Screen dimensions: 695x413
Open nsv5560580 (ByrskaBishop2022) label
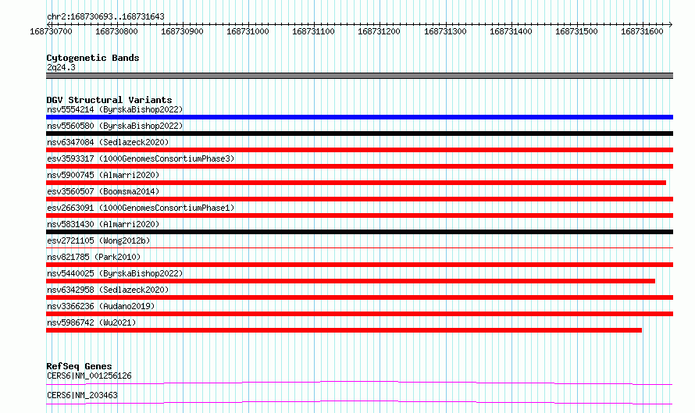[115, 126]
